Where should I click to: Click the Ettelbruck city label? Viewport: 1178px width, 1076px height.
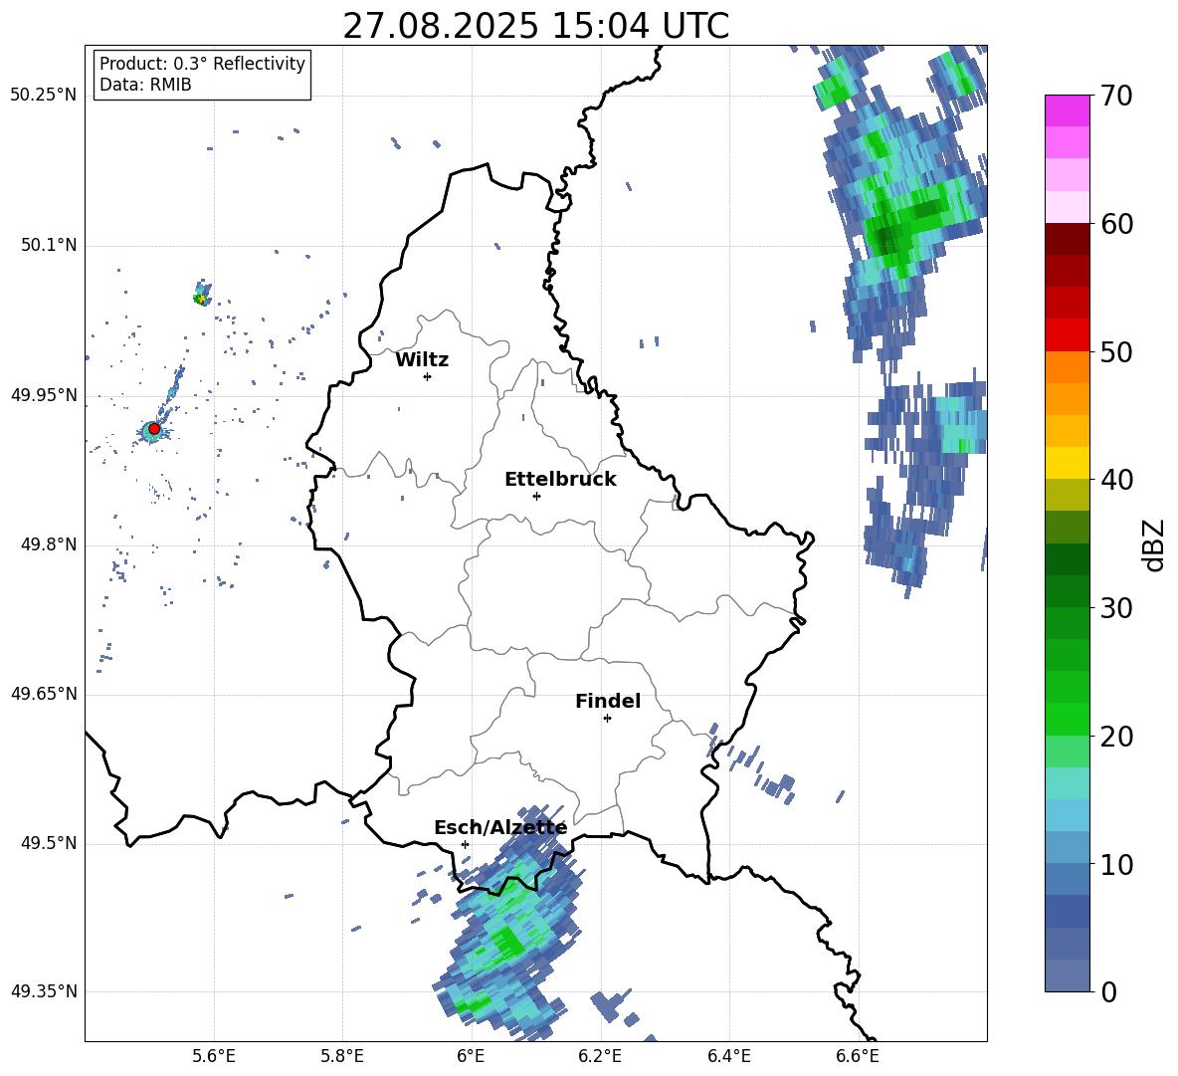tap(560, 480)
